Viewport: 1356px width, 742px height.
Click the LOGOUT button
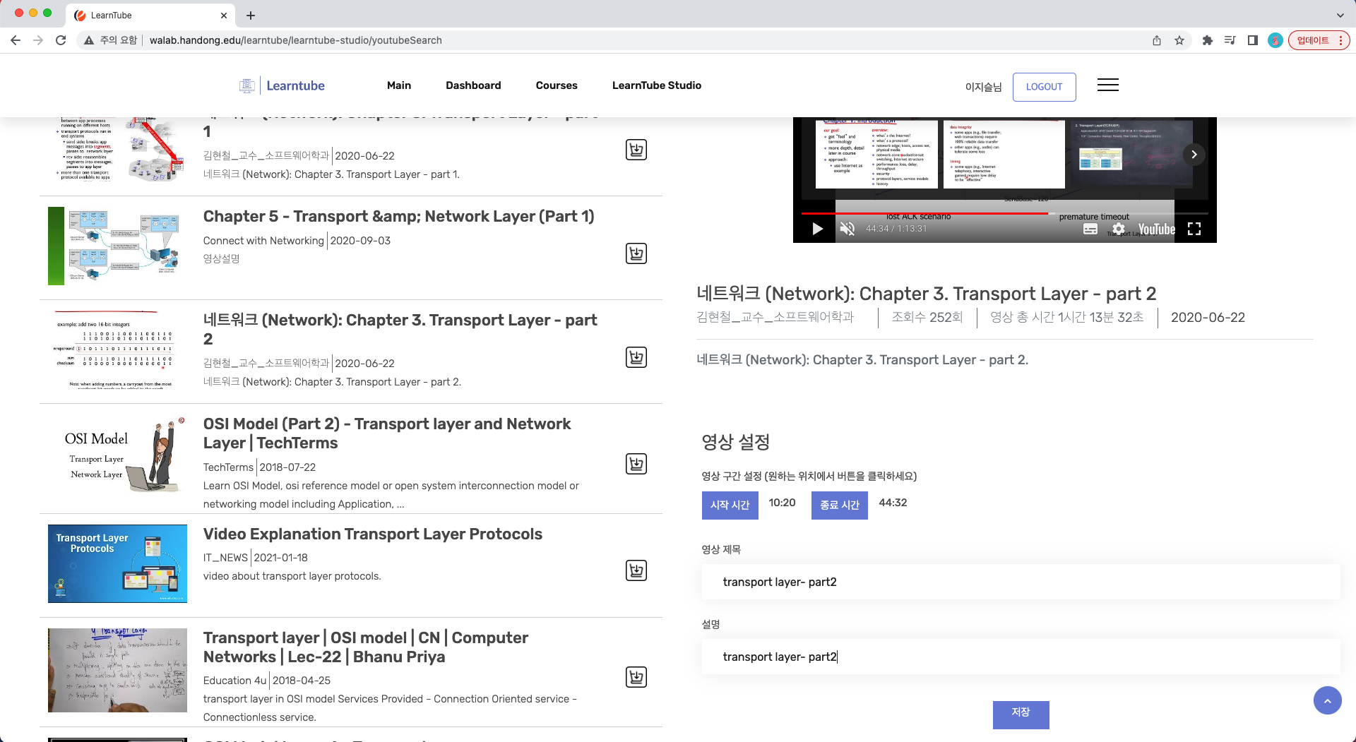1044,87
